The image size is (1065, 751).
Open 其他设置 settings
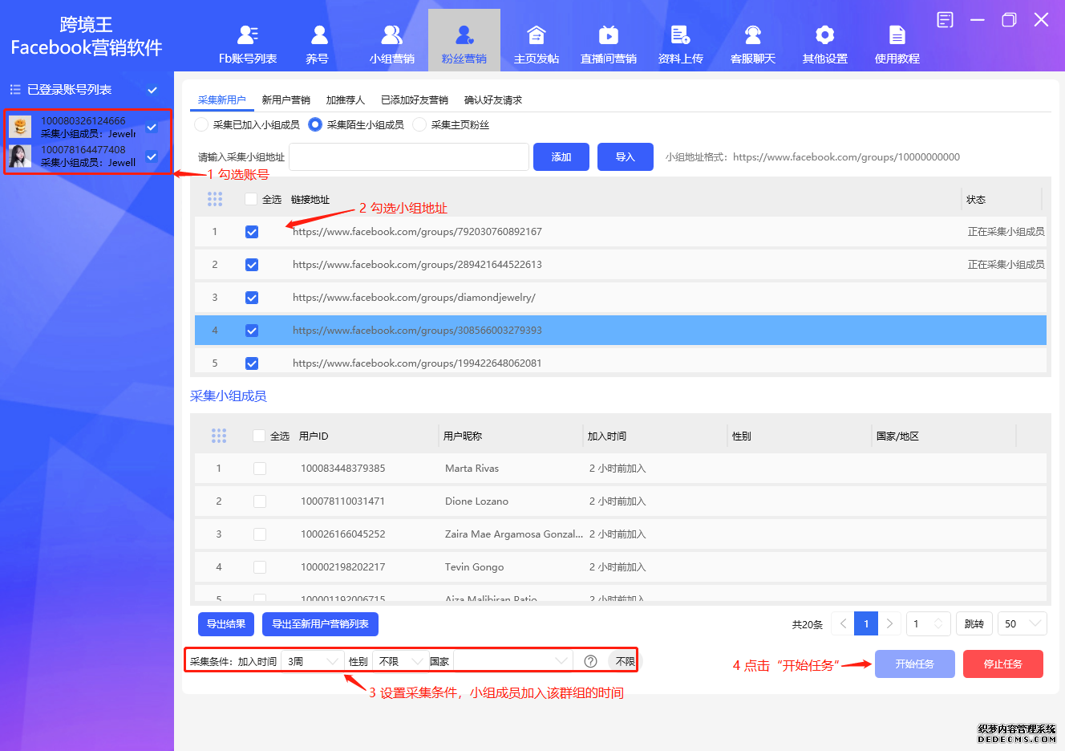[824, 40]
